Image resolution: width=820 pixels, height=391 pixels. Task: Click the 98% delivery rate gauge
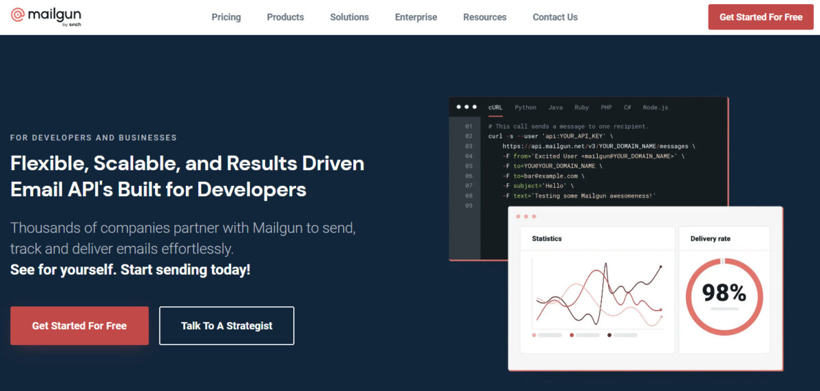pos(724,297)
